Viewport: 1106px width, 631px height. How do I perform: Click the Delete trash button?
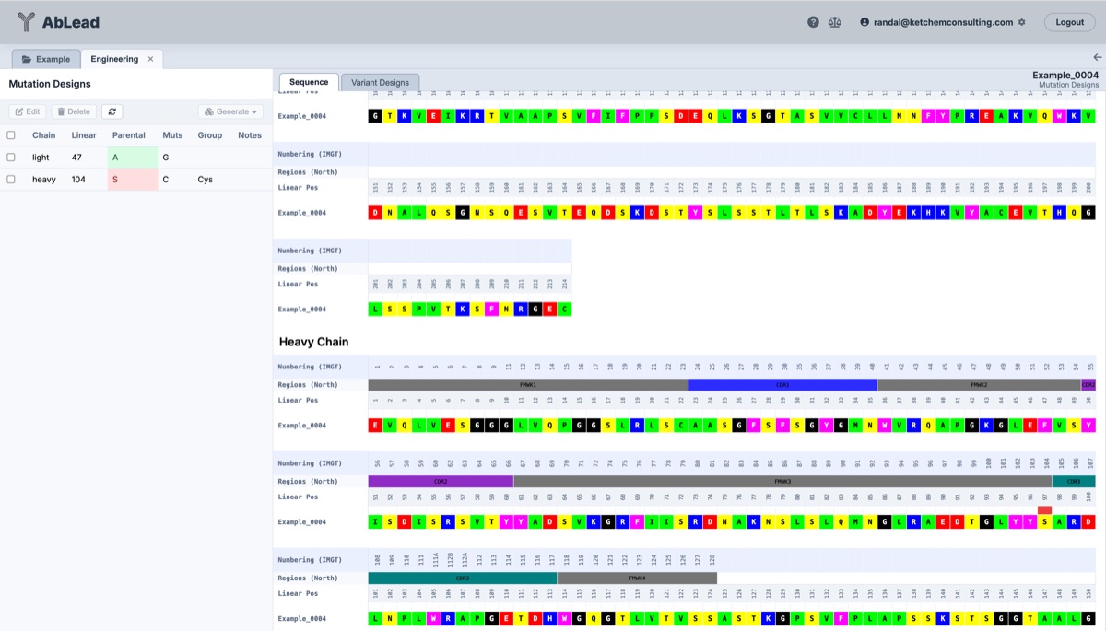(73, 111)
